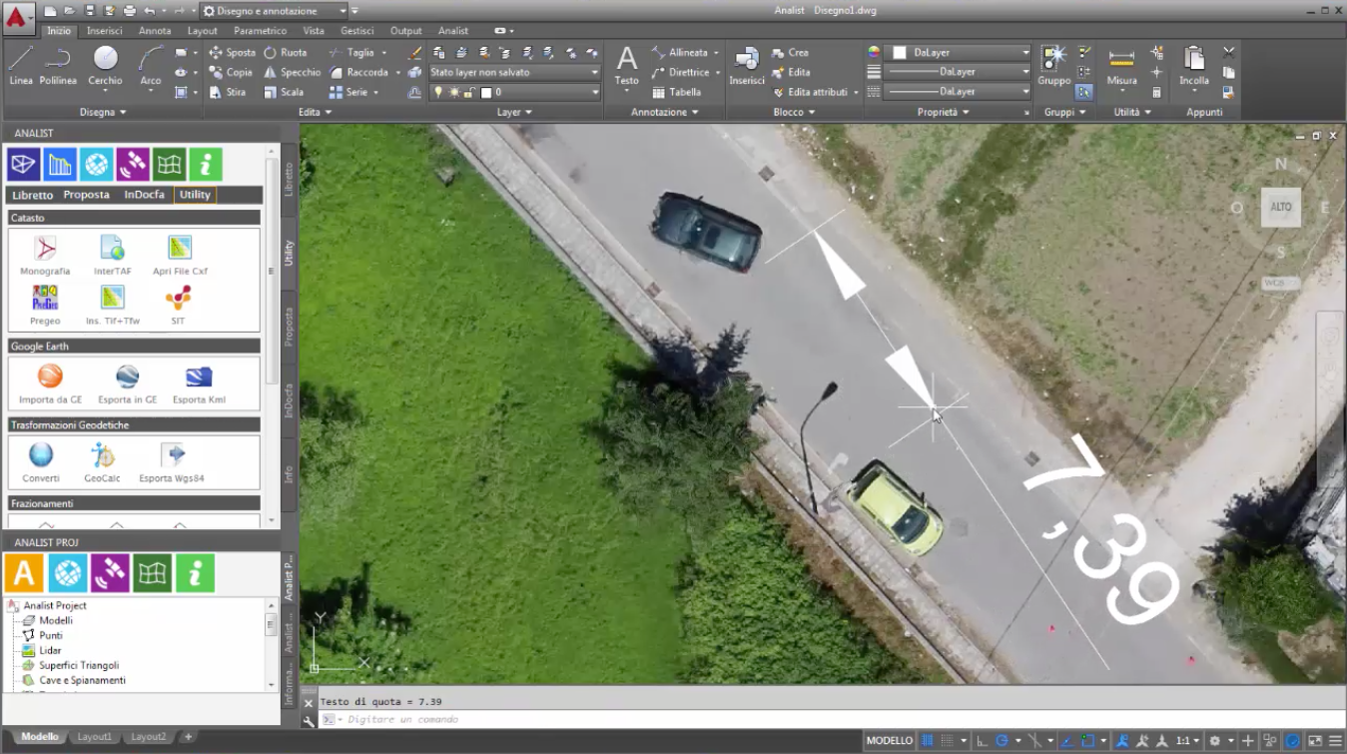
Task: Click Importa da GE icon
Action: pos(50,383)
